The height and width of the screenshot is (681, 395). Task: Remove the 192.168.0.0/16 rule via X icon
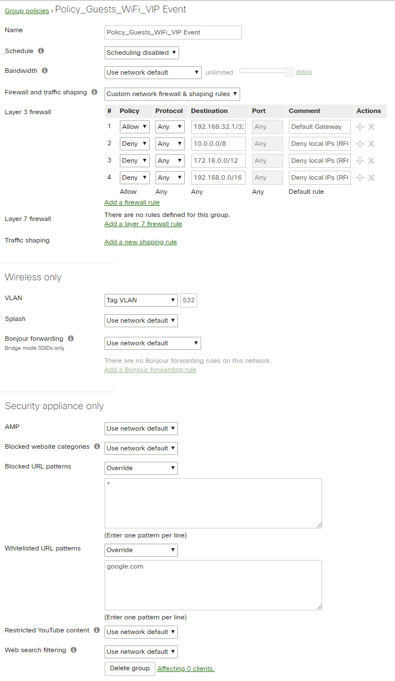pyautogui.click(x=371, y=177)
